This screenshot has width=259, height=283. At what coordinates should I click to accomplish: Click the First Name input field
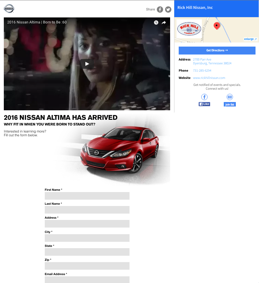(87, 196)
